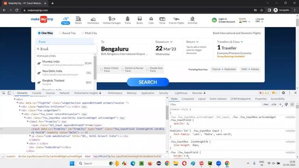Select Doctors & Nurses Fares option
299x168 pixels.
(x=132, y=70)
